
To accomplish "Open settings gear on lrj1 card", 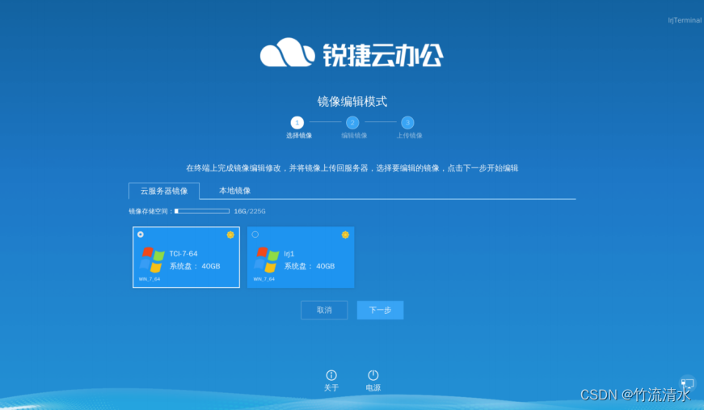I will point(345,235).
